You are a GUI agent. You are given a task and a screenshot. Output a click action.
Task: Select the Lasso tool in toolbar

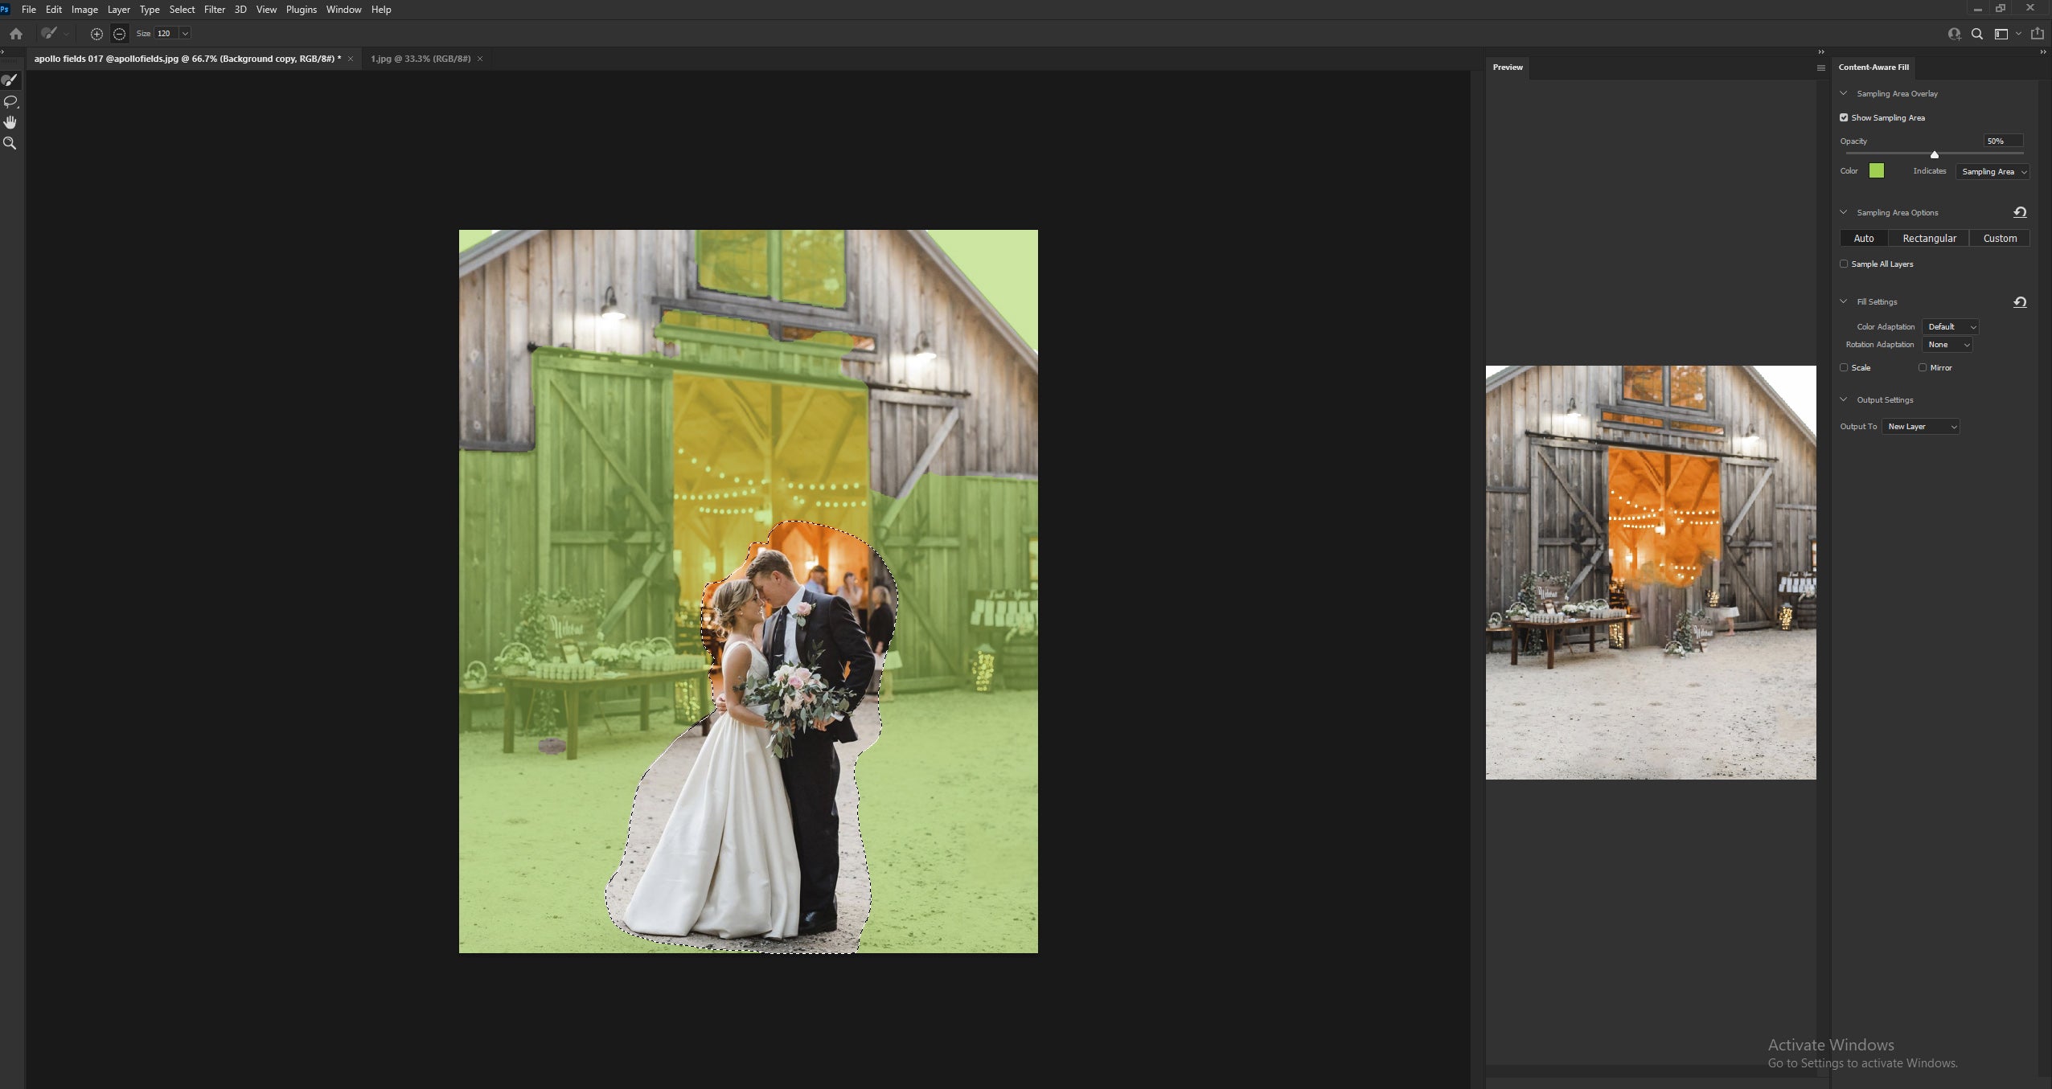pos(12,102)
